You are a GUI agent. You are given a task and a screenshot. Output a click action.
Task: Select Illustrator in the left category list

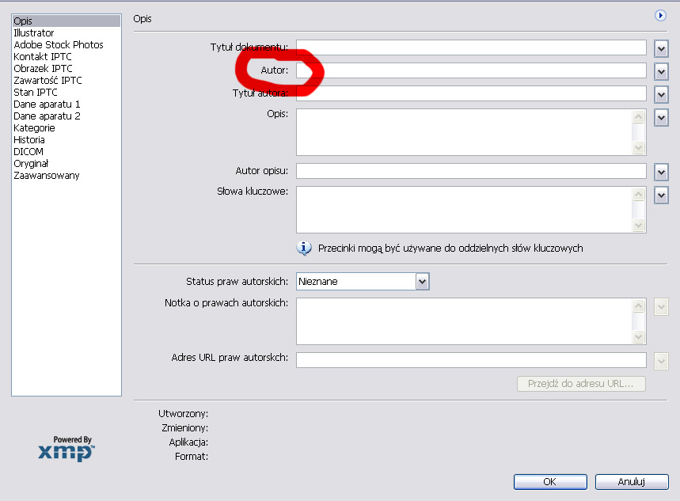click(34, 33)
